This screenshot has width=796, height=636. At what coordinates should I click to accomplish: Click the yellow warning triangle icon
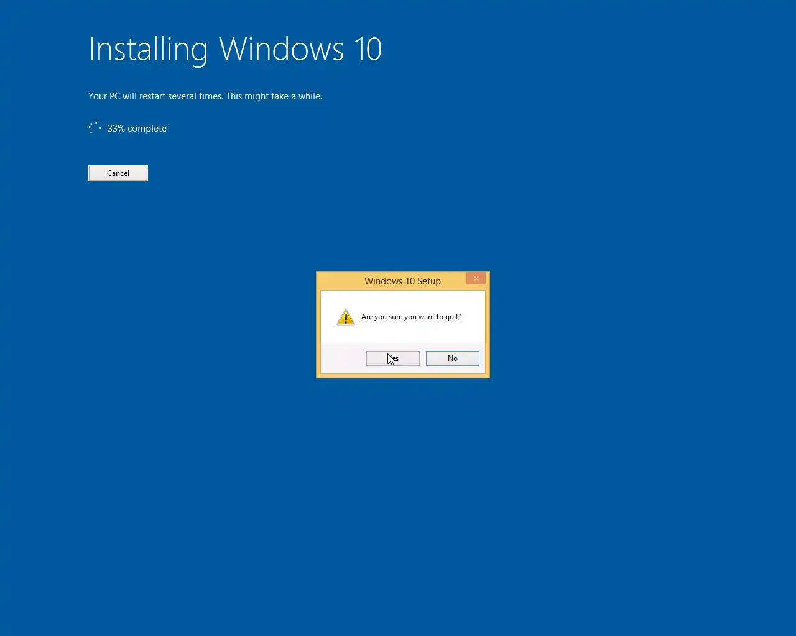[x=346, y=317]
